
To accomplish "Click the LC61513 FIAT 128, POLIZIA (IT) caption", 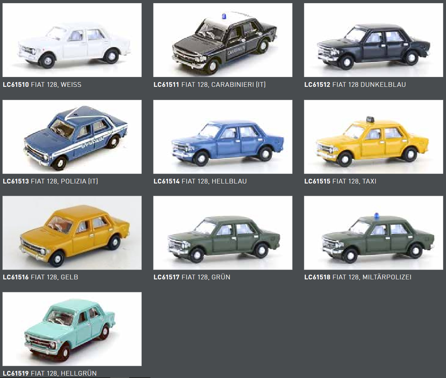I will (x=50, y=181).
